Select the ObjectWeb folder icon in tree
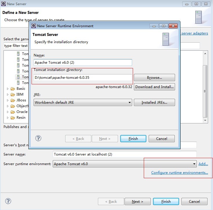The width and height of the screenshot is (213, 210). coord(13,106)
